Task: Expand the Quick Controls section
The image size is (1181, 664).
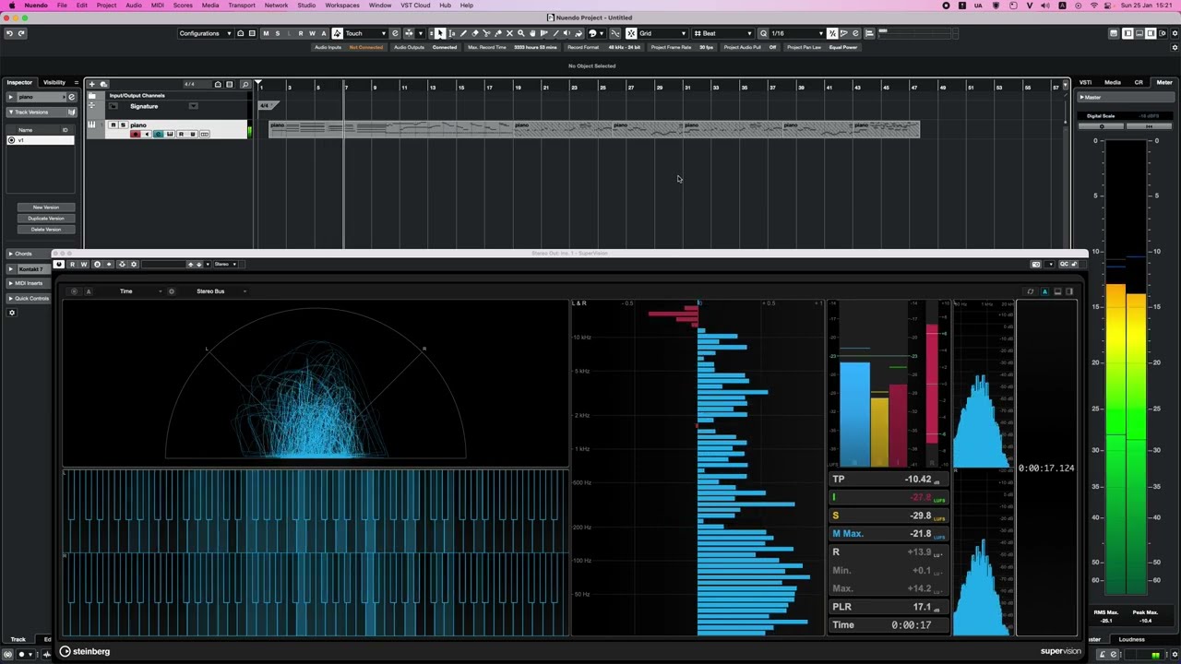Action: point(30,298)
